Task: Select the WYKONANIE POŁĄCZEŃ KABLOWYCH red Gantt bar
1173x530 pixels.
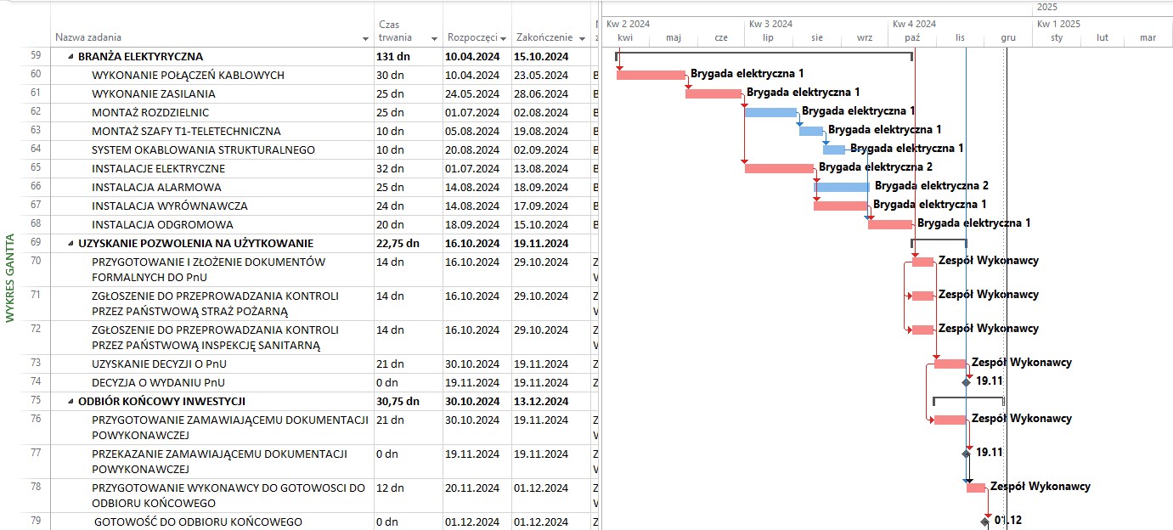Action: [650, 75]
